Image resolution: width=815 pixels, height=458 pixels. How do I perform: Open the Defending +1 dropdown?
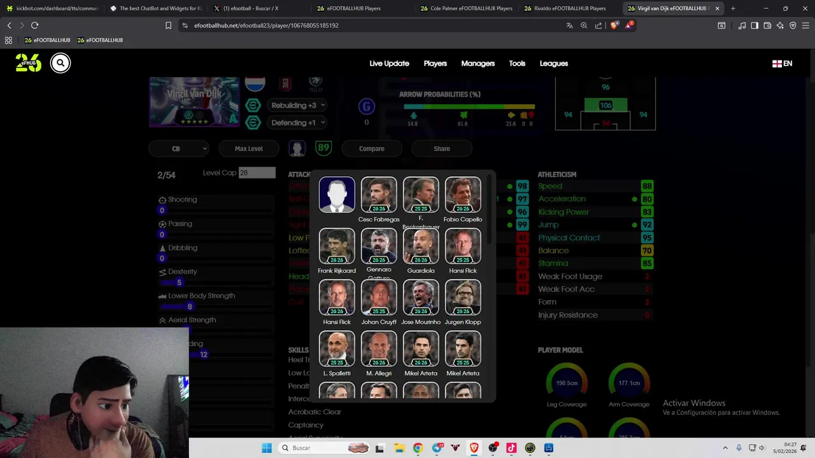click(298, 123)
